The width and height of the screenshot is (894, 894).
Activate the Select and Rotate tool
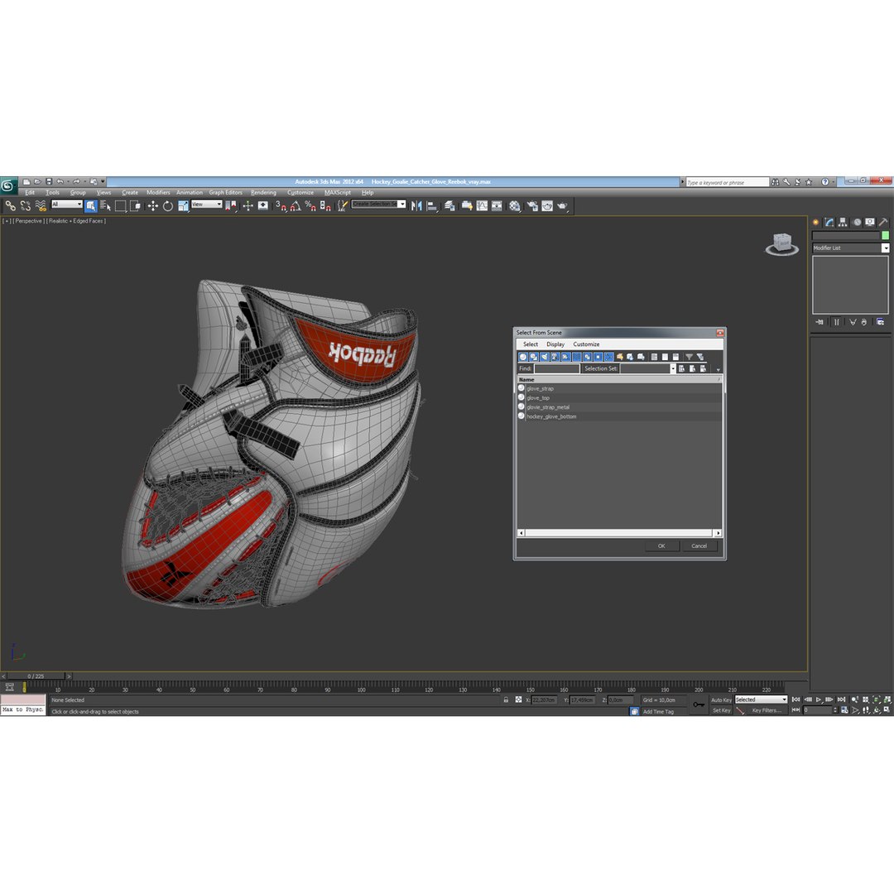pos(167,206)
